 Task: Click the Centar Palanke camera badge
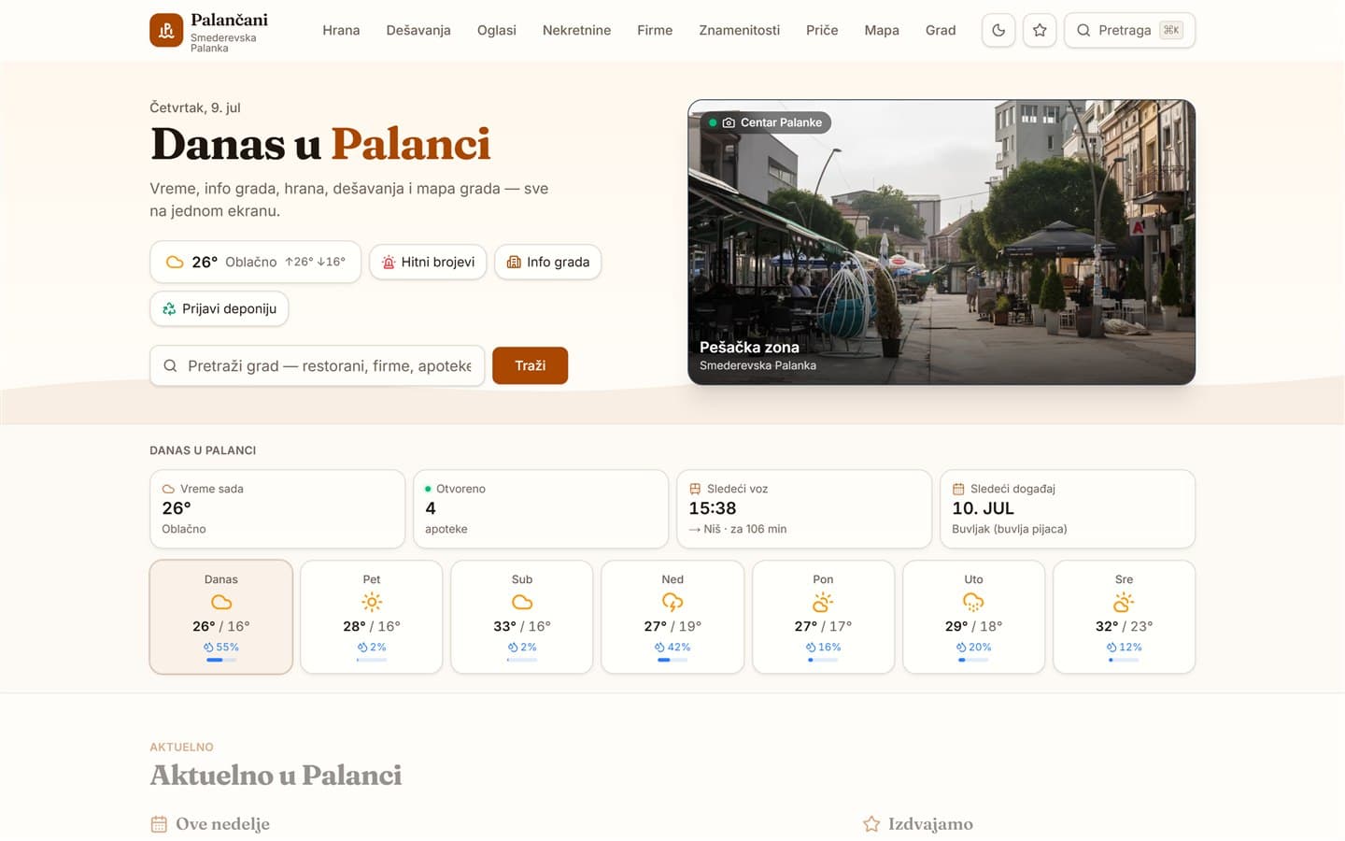coord(766,122)
